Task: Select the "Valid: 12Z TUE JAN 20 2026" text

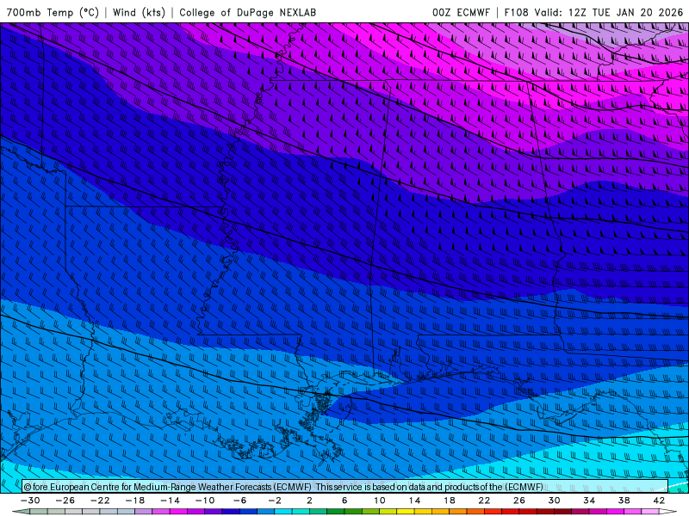Action: tap(609, 12)
